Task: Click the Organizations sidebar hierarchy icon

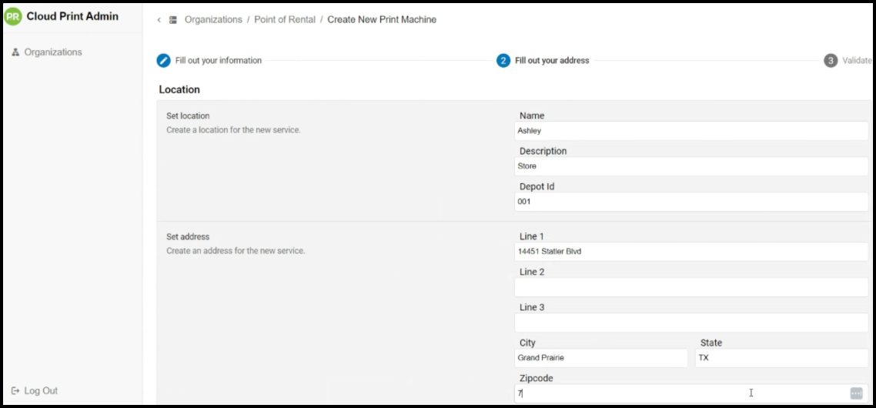Action: 15,52
